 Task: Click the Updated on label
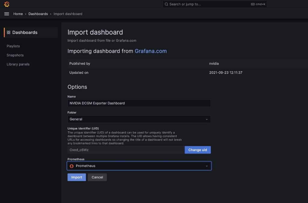click(79, 73)
